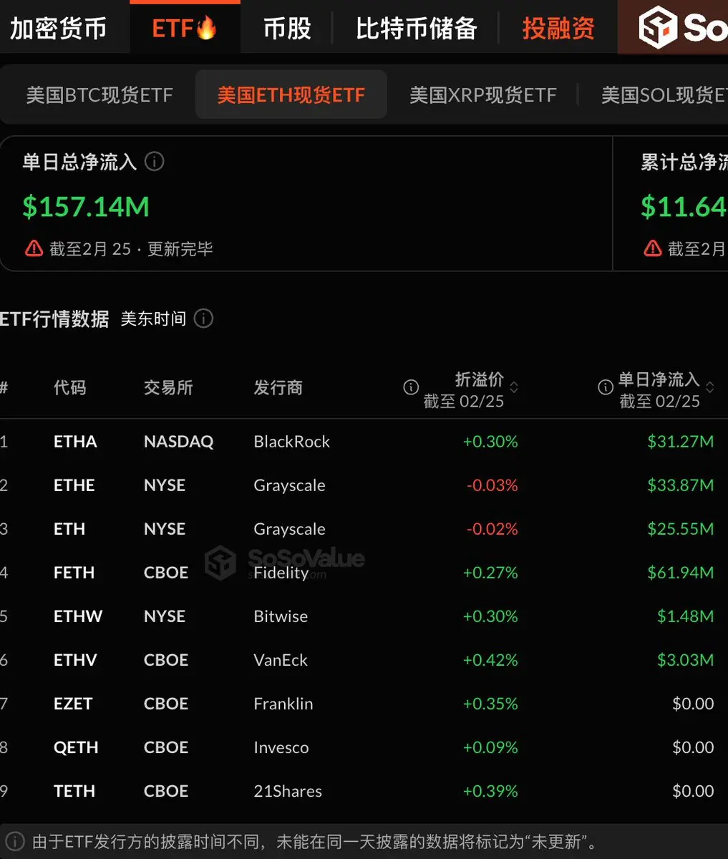The height and width of the screenshot is (859, 728).
Task: Click the ETH ticker in row 3
Action: [x=69, y=529]
